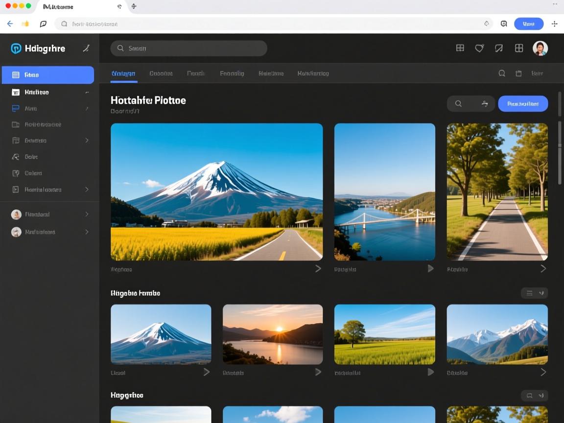Click the search pill beside the blue button
The width and height of the screenshot is (564, 423).
point(470,104)
